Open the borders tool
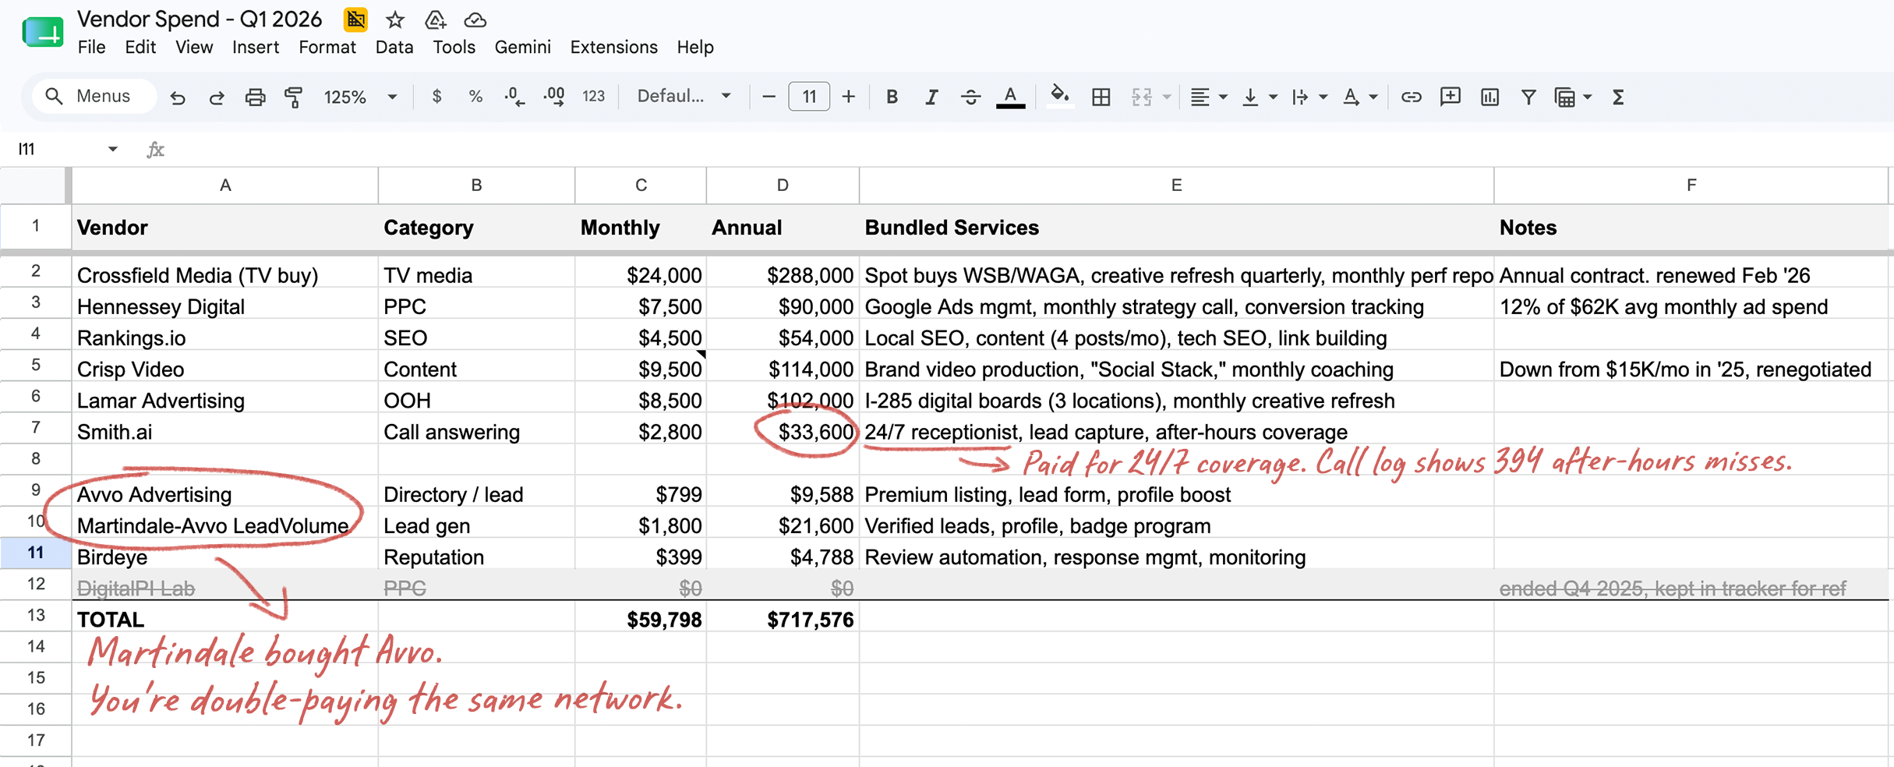The height and width of the screenshot is (767, 1894). pos(1101,97)
